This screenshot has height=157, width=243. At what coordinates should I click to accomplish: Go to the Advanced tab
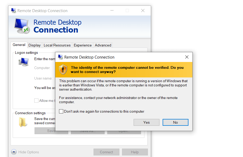[x=103, y=45]
